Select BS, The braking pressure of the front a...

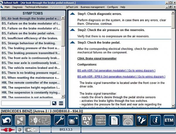pyautogui.click(x=31, y=48)
